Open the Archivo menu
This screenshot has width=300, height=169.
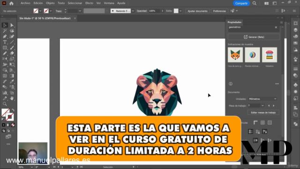(x=25, y=3)
